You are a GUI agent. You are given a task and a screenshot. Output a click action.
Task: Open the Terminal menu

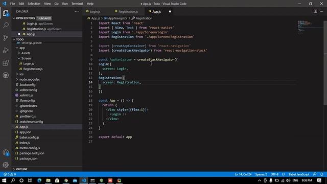tap(77, 4)
